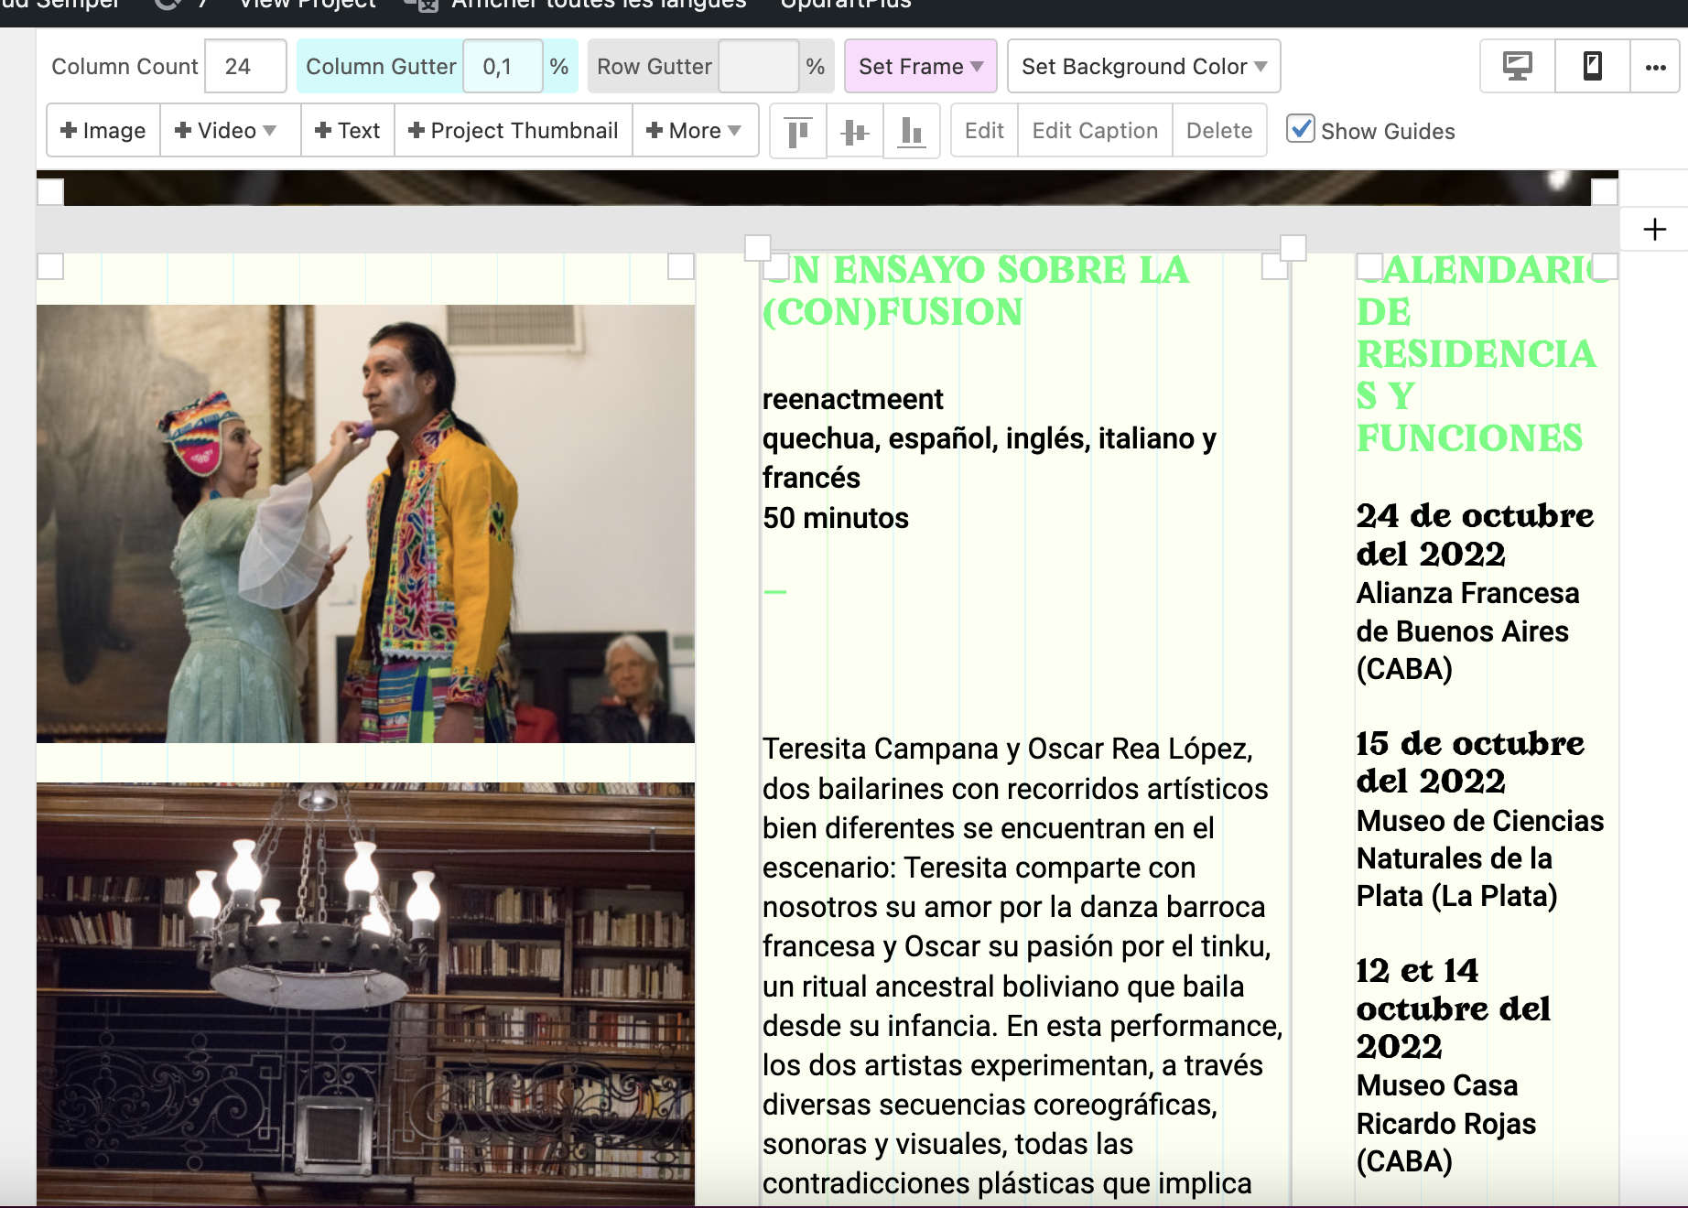
Task: Open UpdraftPlus in the admin bar
Action: 845,5
